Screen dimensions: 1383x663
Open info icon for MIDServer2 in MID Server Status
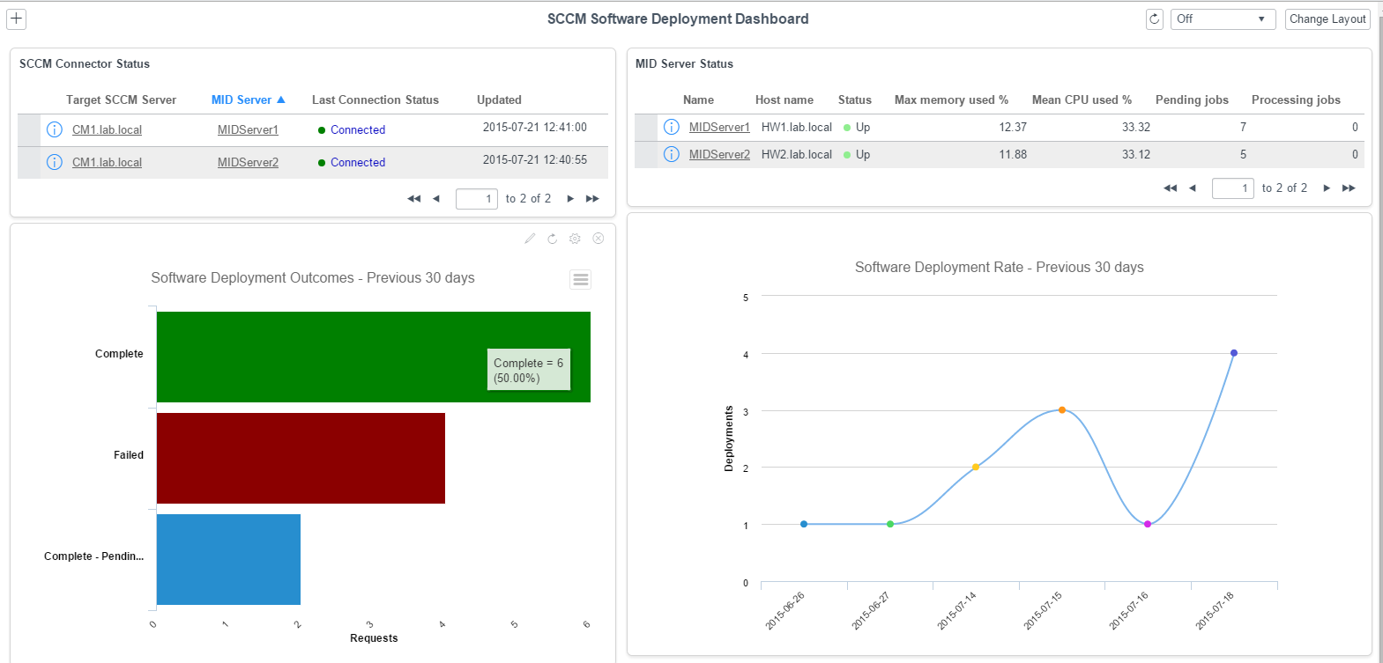671,154
